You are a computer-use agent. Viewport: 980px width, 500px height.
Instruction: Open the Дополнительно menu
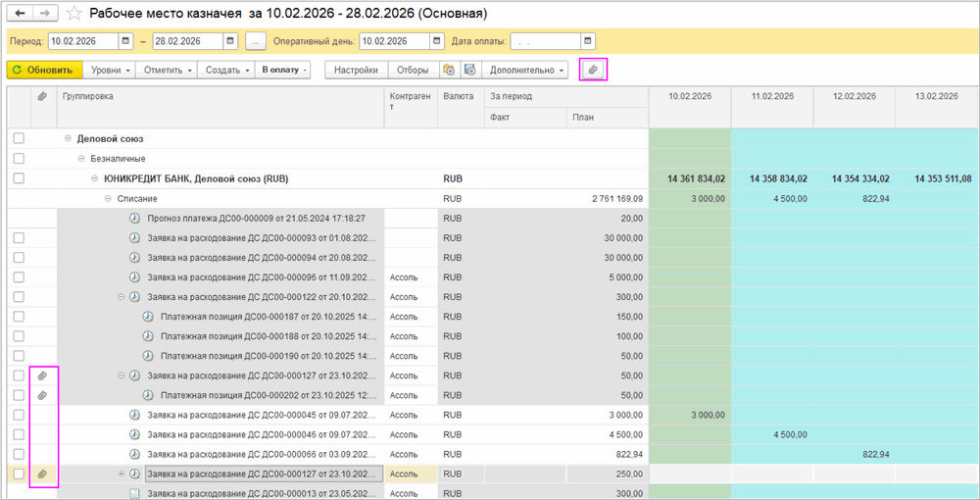pyautogui.click(x=527, y=71)
